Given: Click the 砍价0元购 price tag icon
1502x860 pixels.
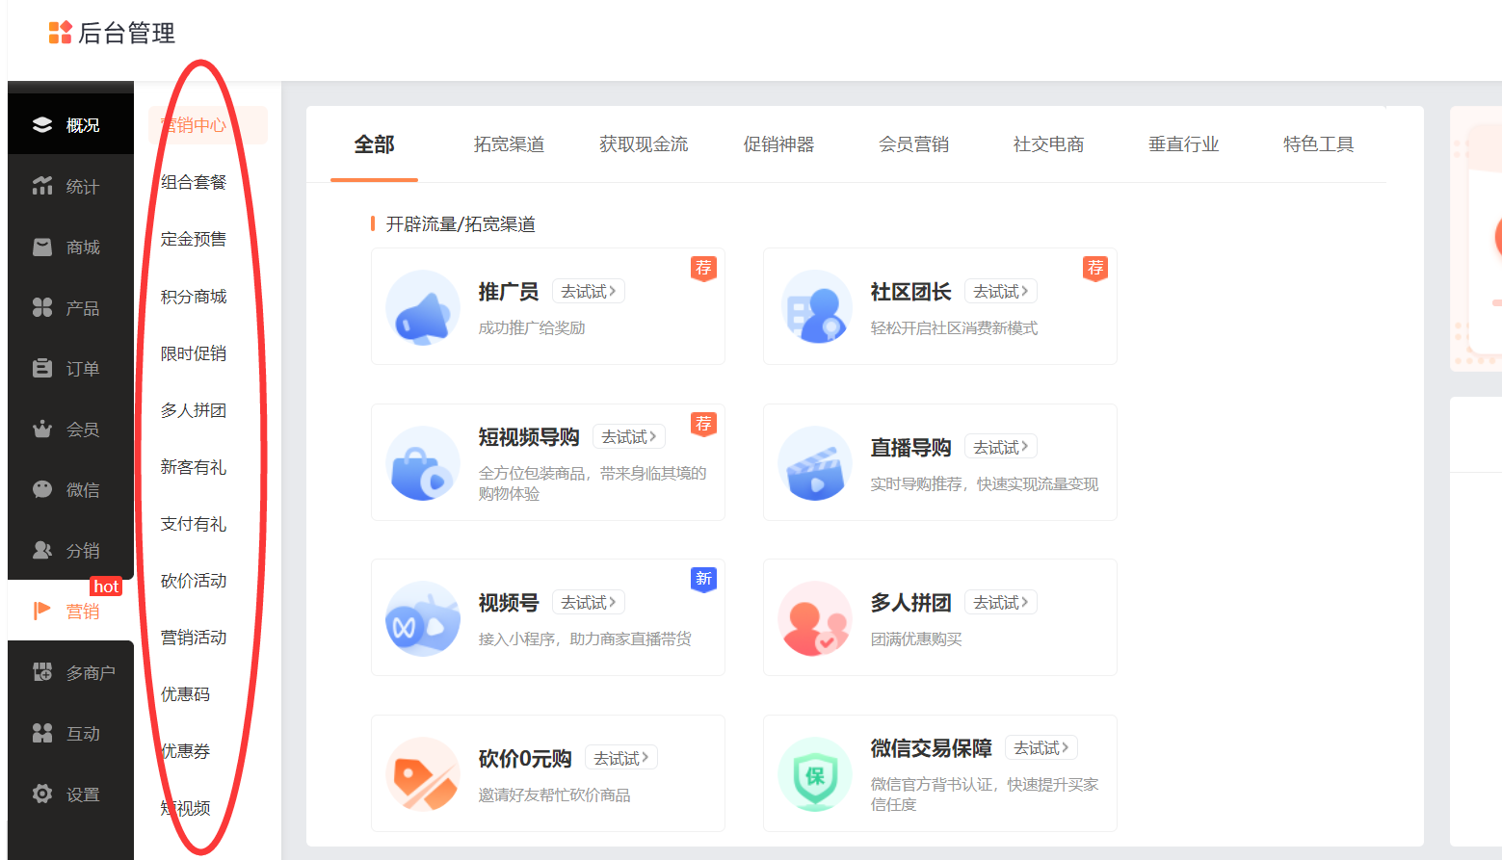Looking at the screenshot, I should click(423, 774).
